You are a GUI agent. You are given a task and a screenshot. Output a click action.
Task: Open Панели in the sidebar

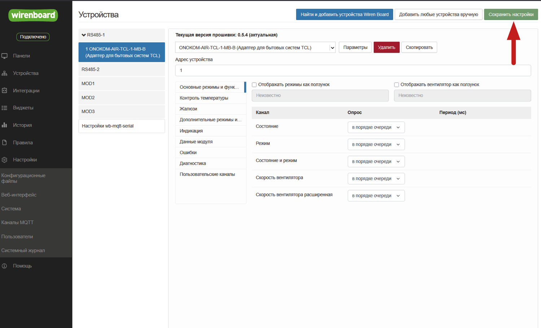pyautogui.click(x=22, y=56)
